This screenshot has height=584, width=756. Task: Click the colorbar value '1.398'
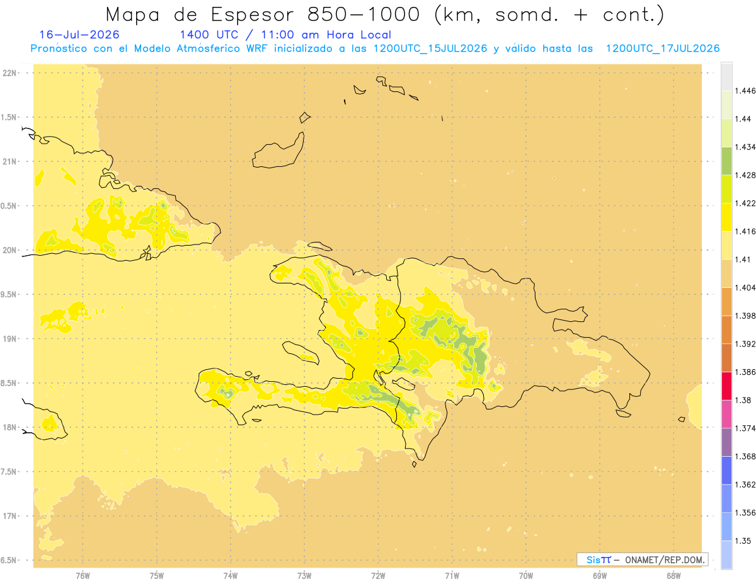click(x=745, y=316)
